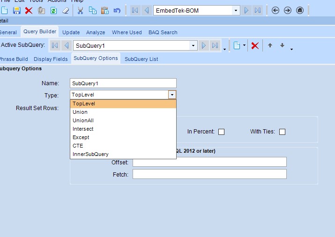Open the Where Used tab
Image resolution: width=335 pixels, height=237 pixels.
[x=127, y=32]
